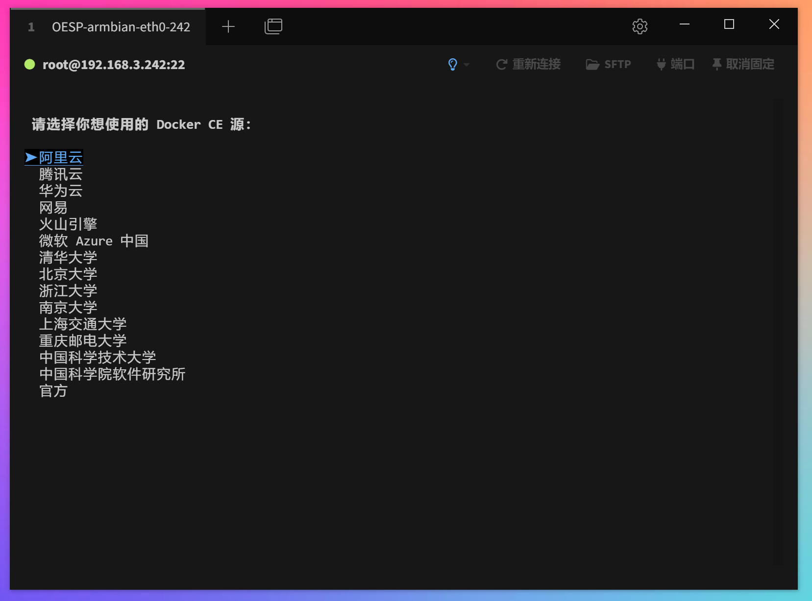This screenshot has width=812, height=601.
Task: Click the 重新连接 reconnect icon
Action: click(501, 64)
